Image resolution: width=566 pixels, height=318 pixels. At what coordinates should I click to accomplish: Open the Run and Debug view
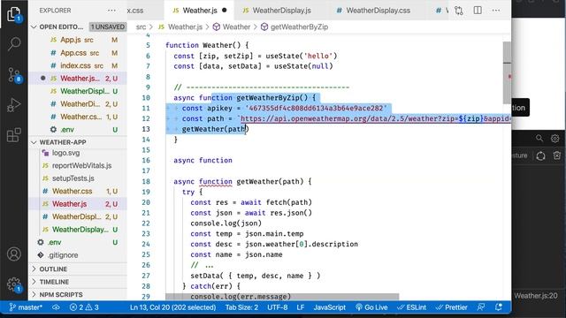pyautogui.click(x=14, y=105)
